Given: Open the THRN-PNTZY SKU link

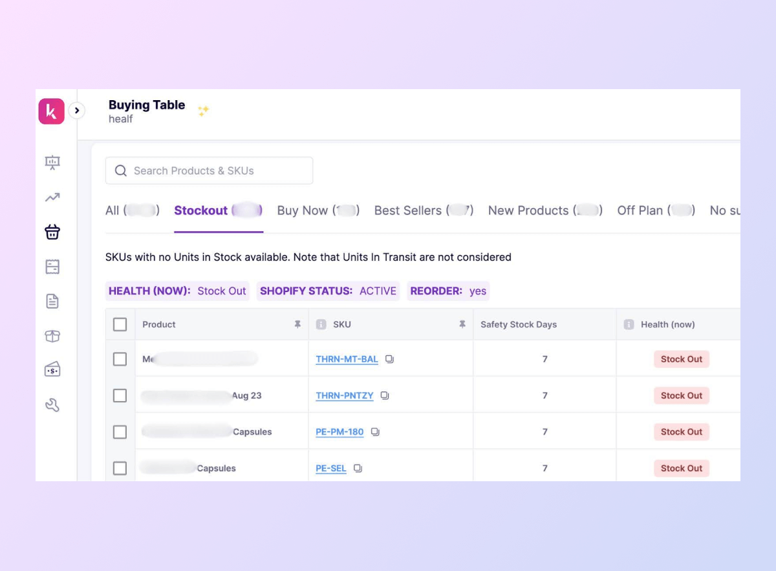Looking at the screenshot, I should coord(345,395).
